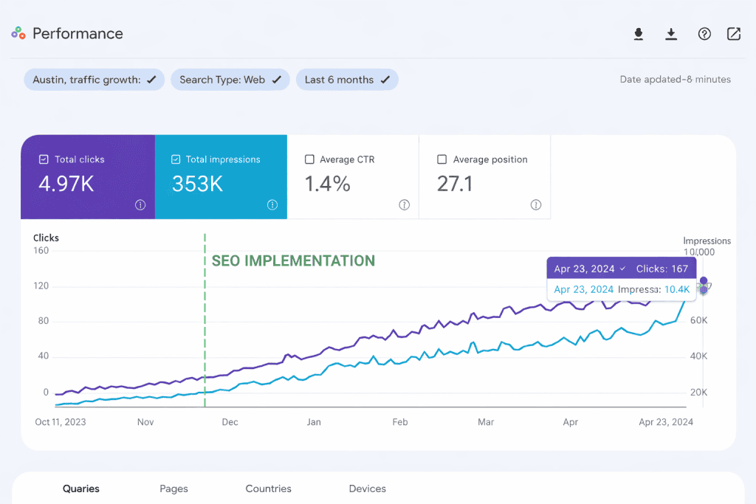
Task: Enable the Average CTR metric
Action: [310, 159]
